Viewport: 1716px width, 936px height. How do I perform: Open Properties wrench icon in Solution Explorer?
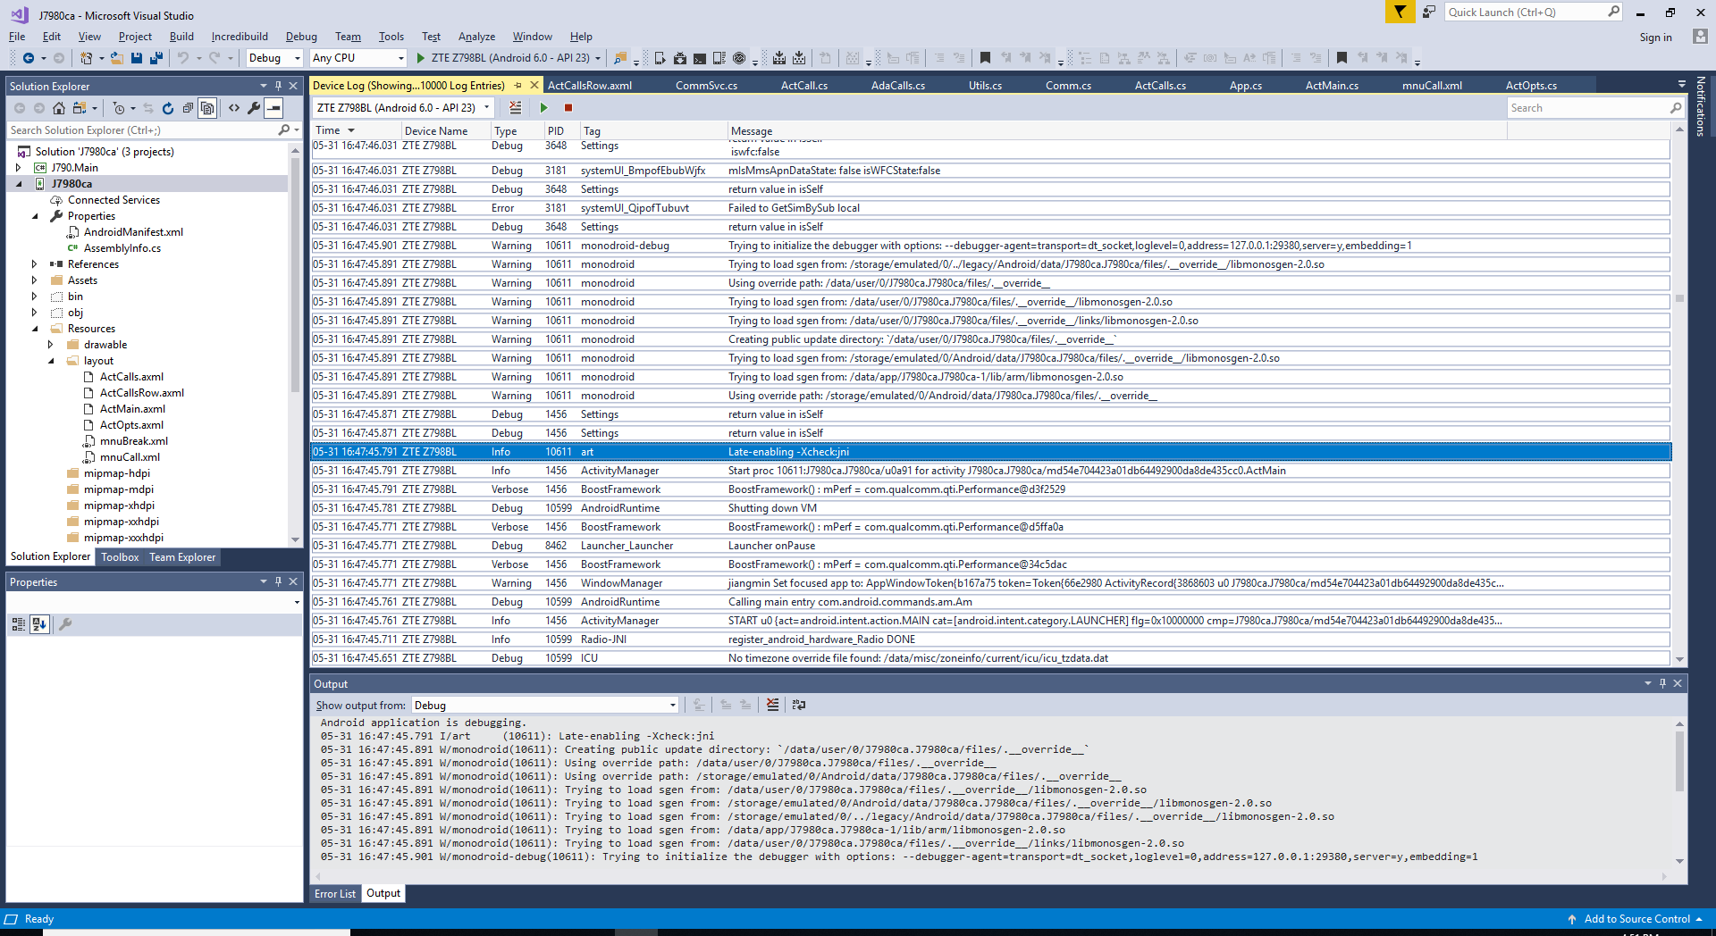click(254, 108)
